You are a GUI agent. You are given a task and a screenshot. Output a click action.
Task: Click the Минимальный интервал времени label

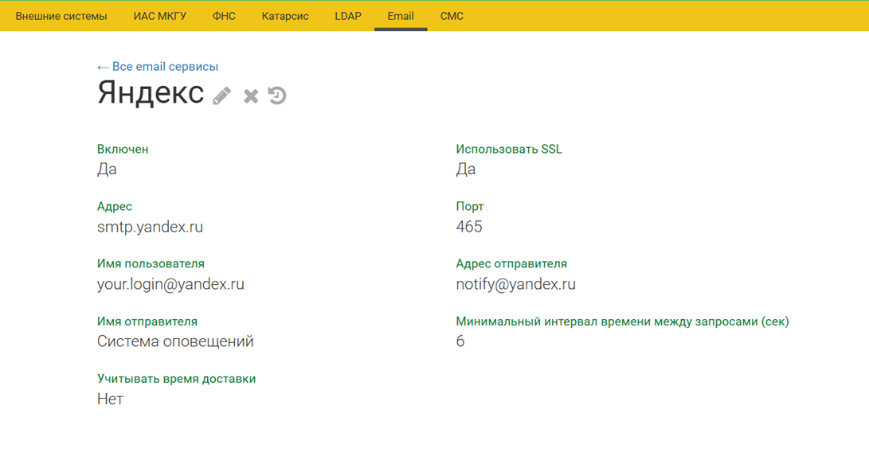[622, 321]
